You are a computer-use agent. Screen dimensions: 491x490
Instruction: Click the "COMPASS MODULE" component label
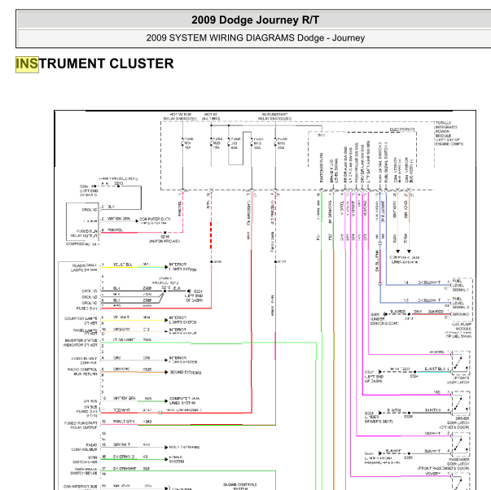[82, 243]
